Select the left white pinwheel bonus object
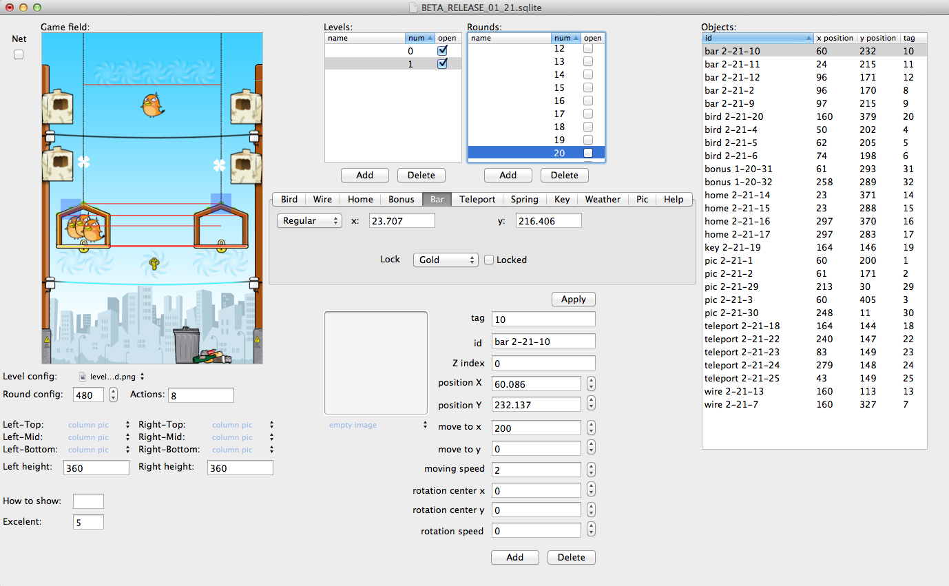 pos(84,163)
